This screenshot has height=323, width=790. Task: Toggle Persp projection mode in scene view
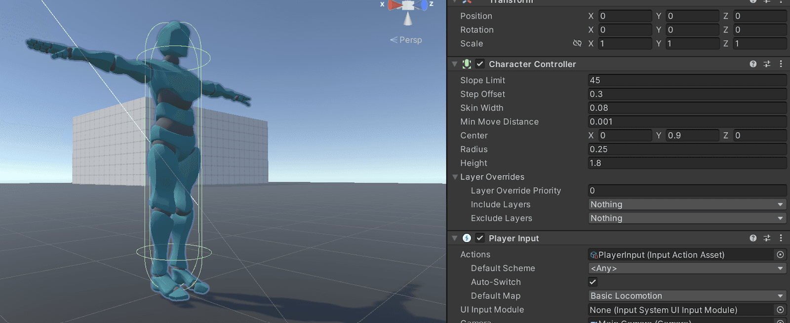pos(406,40)
